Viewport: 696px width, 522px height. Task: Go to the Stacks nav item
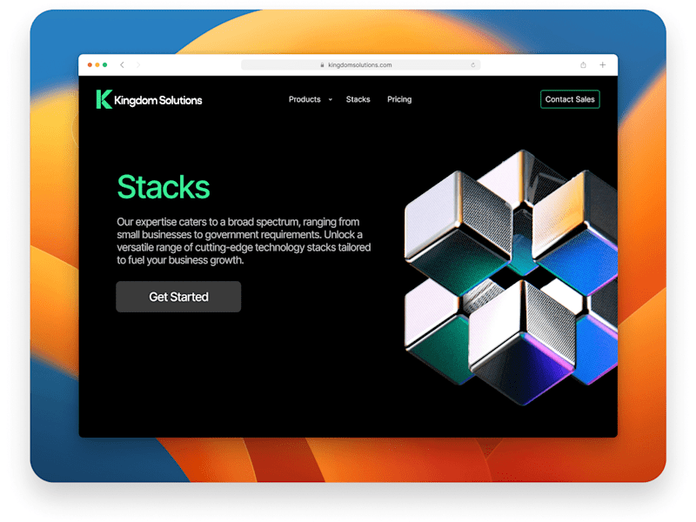tap(358, 99)
